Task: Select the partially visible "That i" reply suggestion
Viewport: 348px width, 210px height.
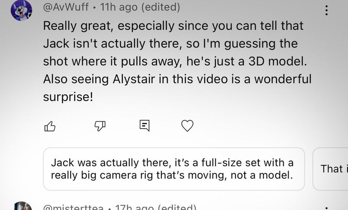Action: click(331, 169)
